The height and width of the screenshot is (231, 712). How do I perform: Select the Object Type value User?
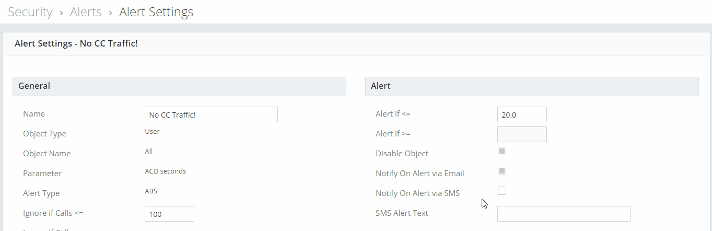click(152, 132)
